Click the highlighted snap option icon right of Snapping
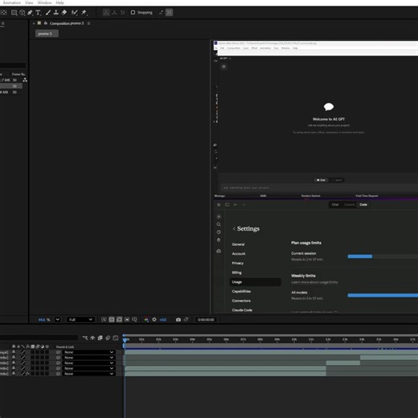 coord(169,13)
